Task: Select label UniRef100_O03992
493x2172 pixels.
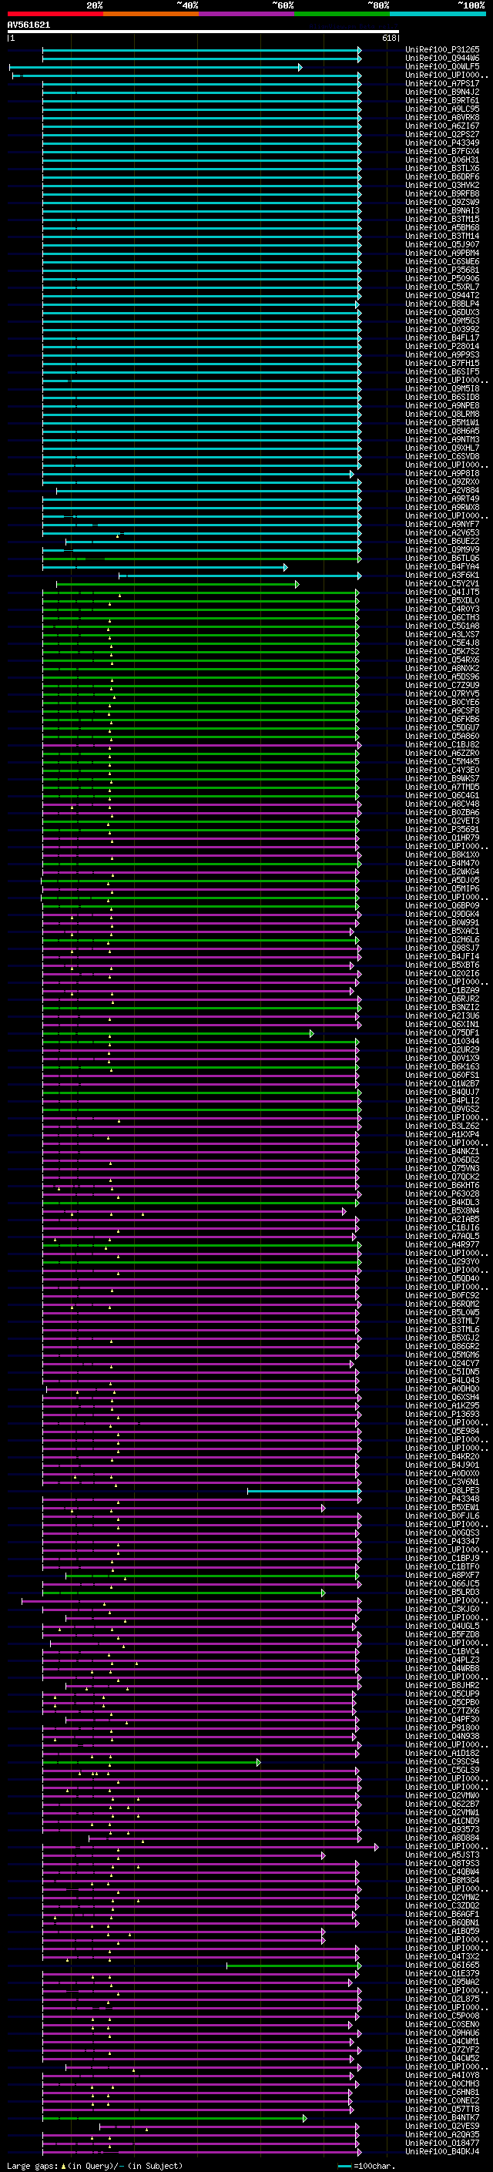Action: (x=442, y=329)
